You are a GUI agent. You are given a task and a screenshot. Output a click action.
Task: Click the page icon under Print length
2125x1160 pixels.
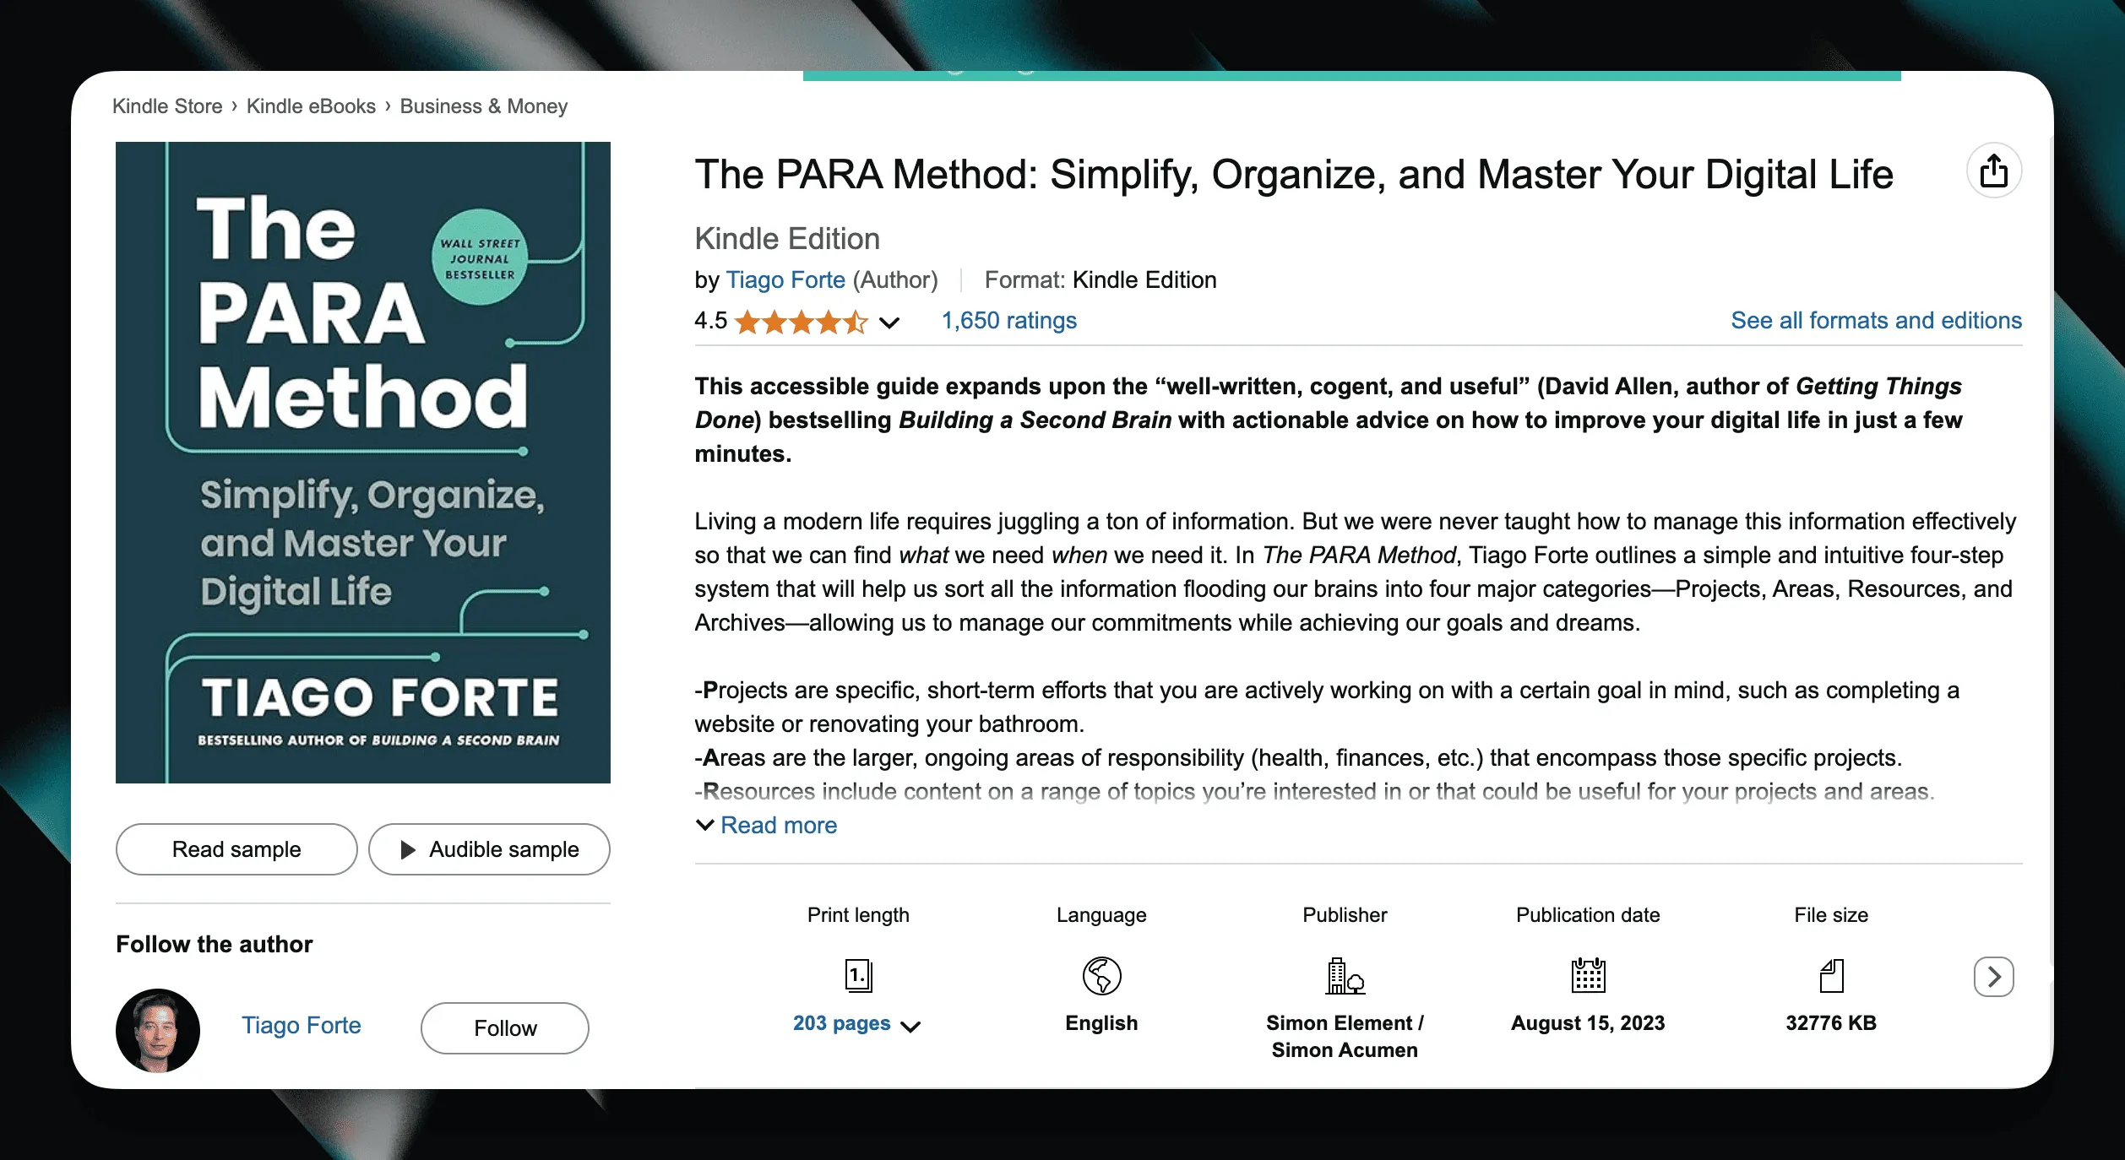point(858,977)
